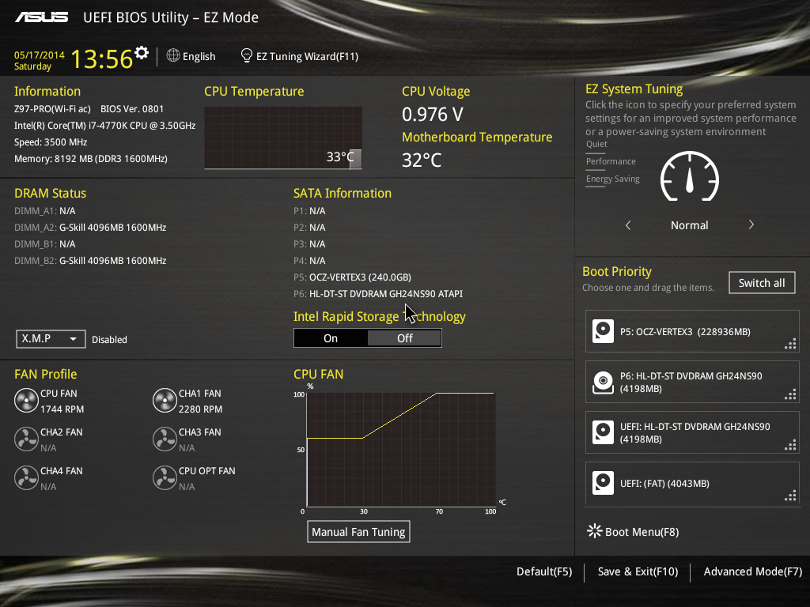The image size is (810, 607).
Task: Click the CPU Temperature graph bar
Action: [x=355, y=159]
